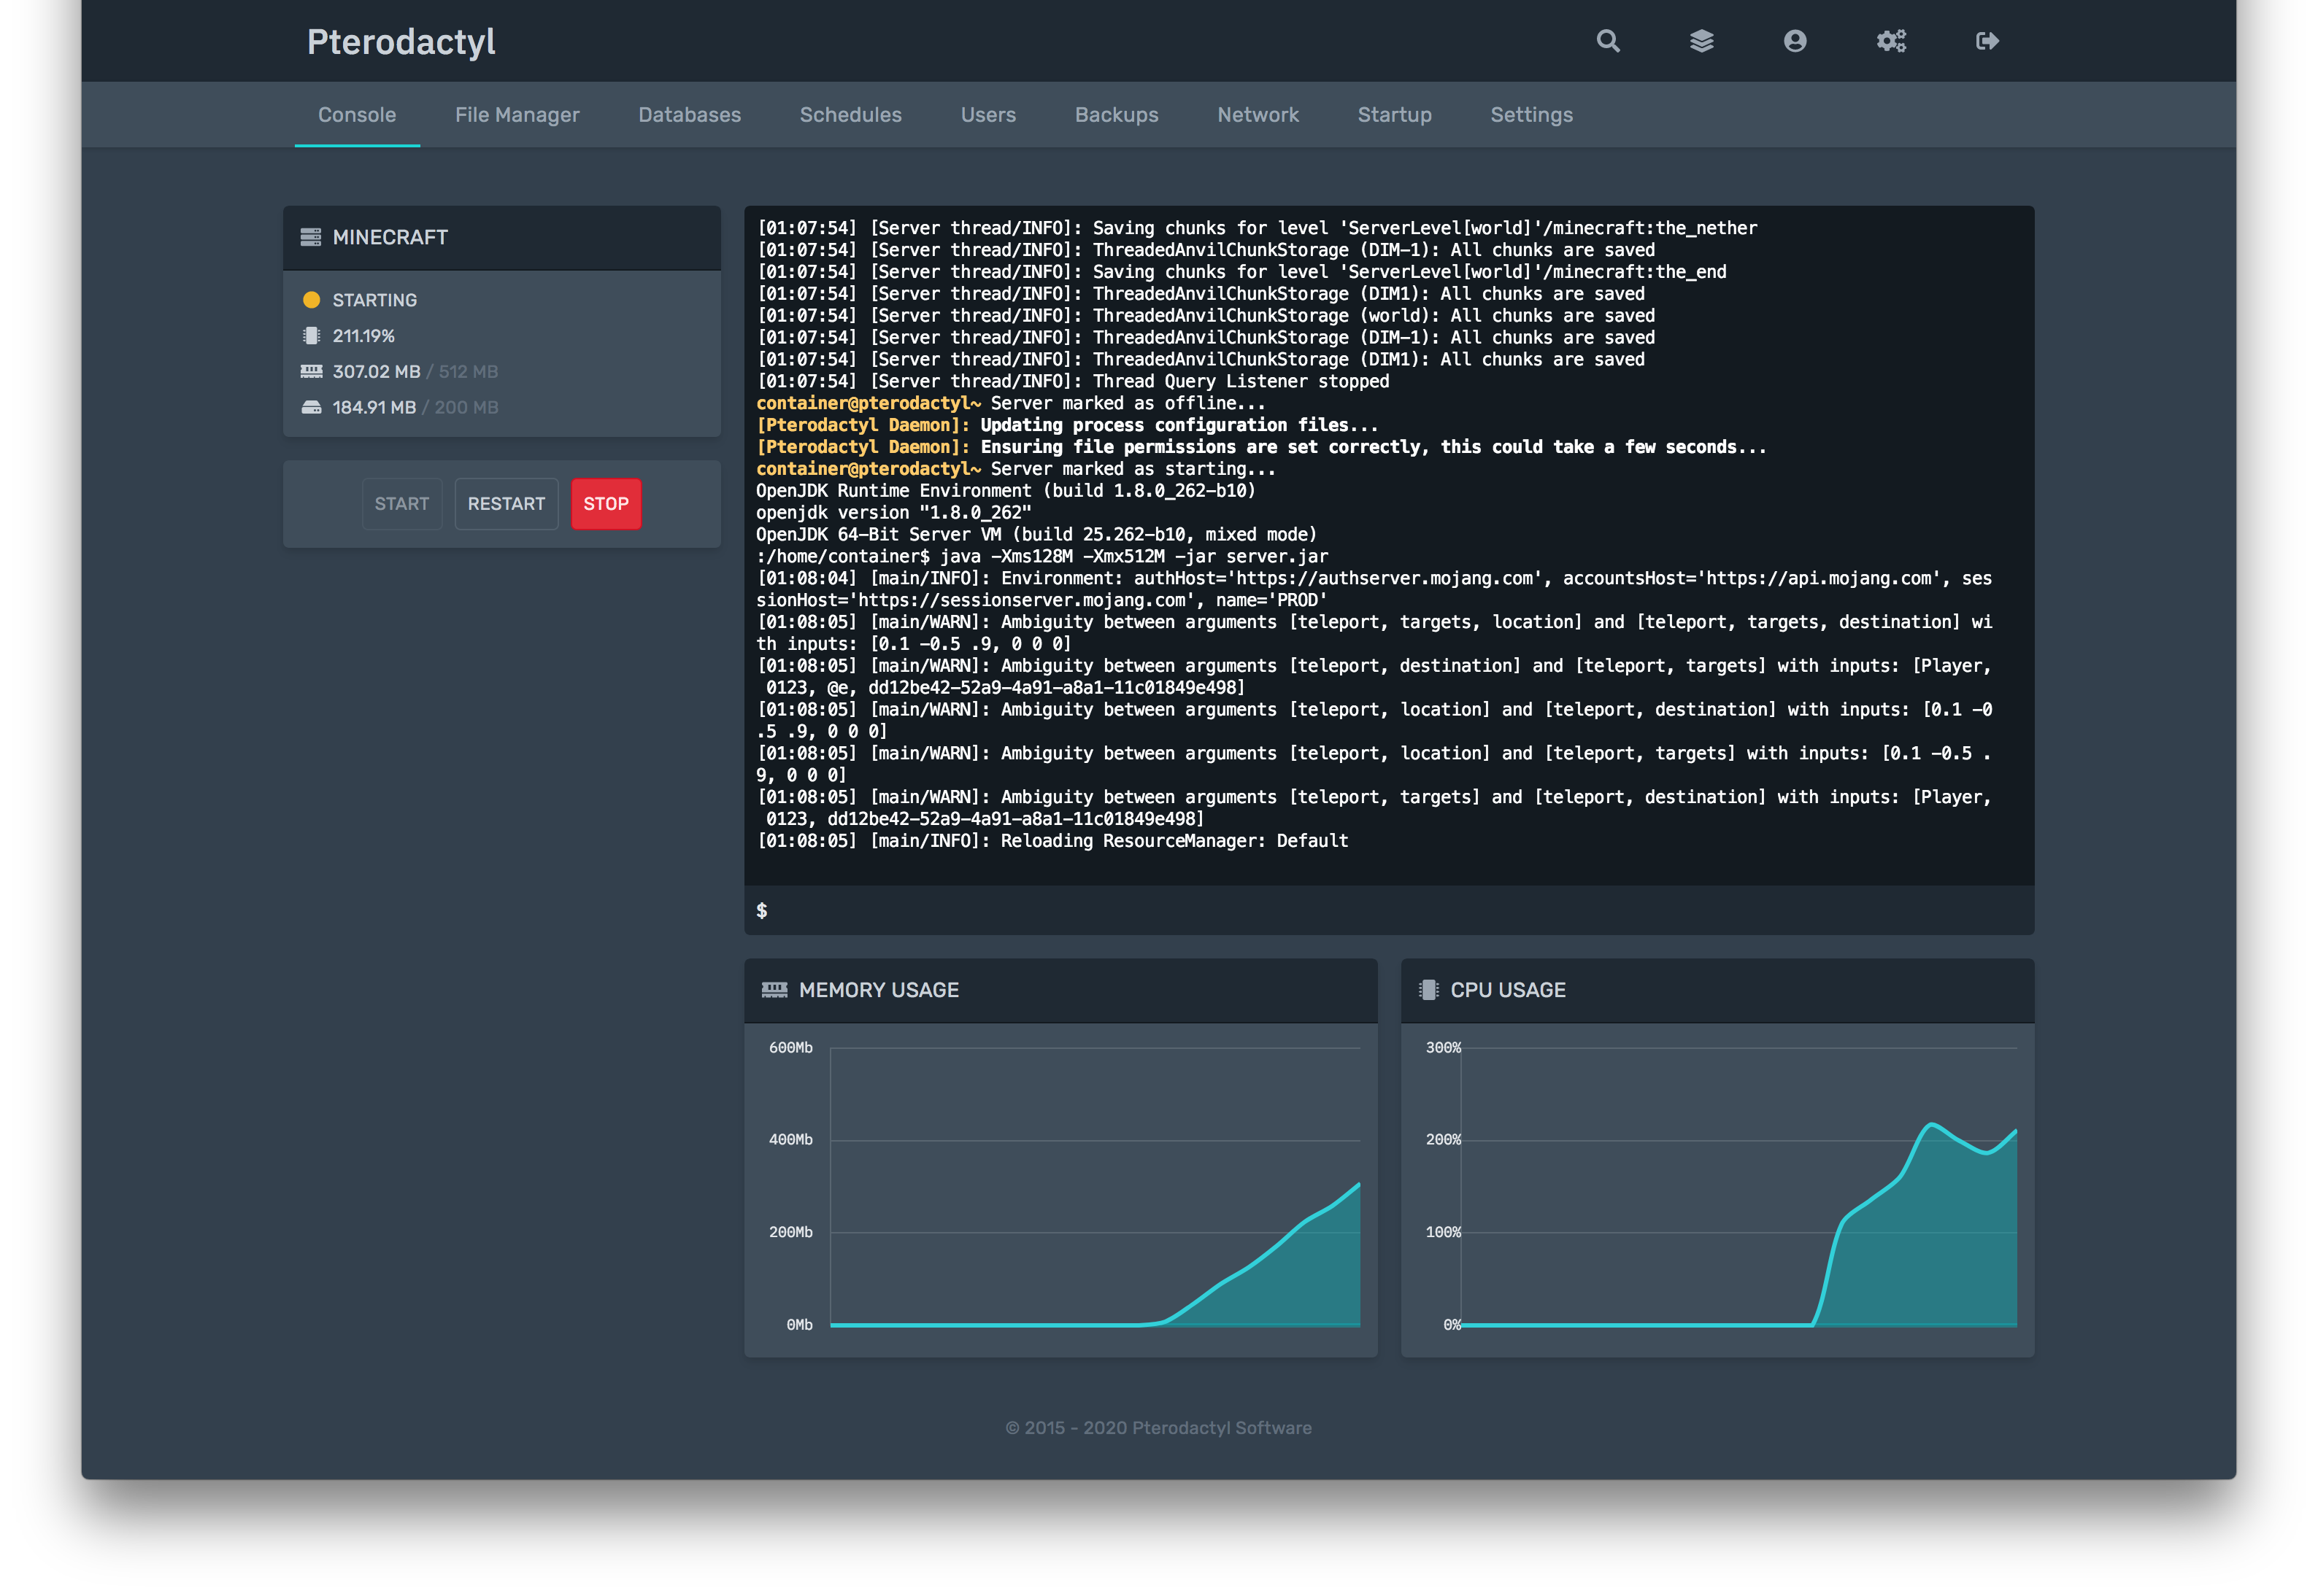
Task: Click the server icon beside MINECRAFT title
Action: (x=311, y=237)
